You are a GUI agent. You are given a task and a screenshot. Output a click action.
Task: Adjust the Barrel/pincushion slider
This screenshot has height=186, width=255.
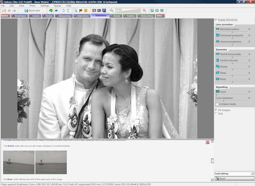[232, 32]
